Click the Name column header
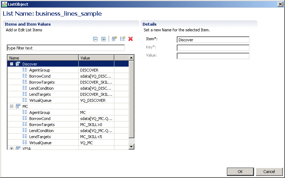285x178 pixels. pyautogui.click(x=43, y=58)
